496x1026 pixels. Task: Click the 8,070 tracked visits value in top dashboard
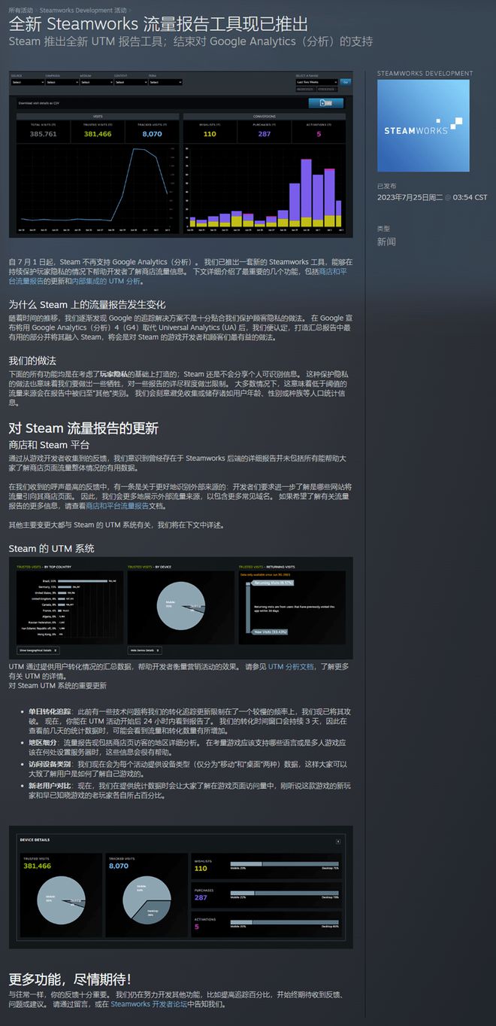coord(152,134)
